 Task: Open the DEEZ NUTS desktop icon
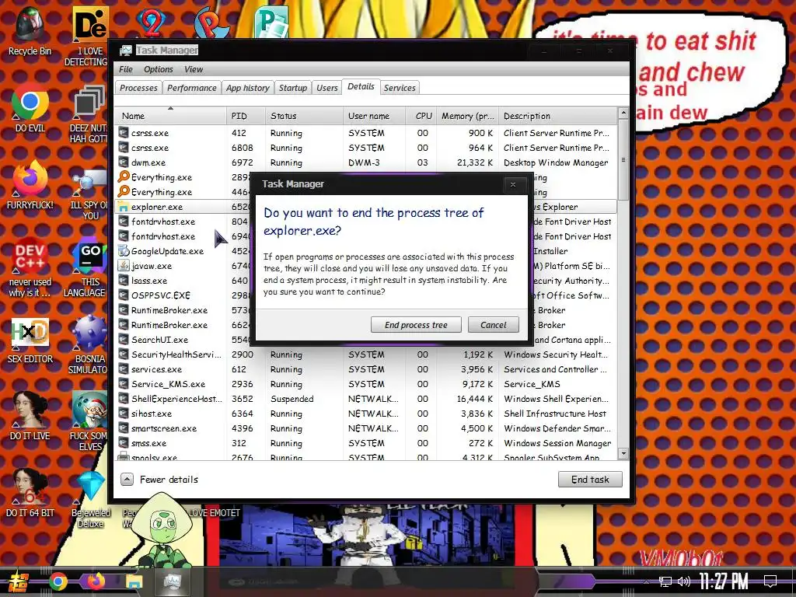click(x=89, y=113)
